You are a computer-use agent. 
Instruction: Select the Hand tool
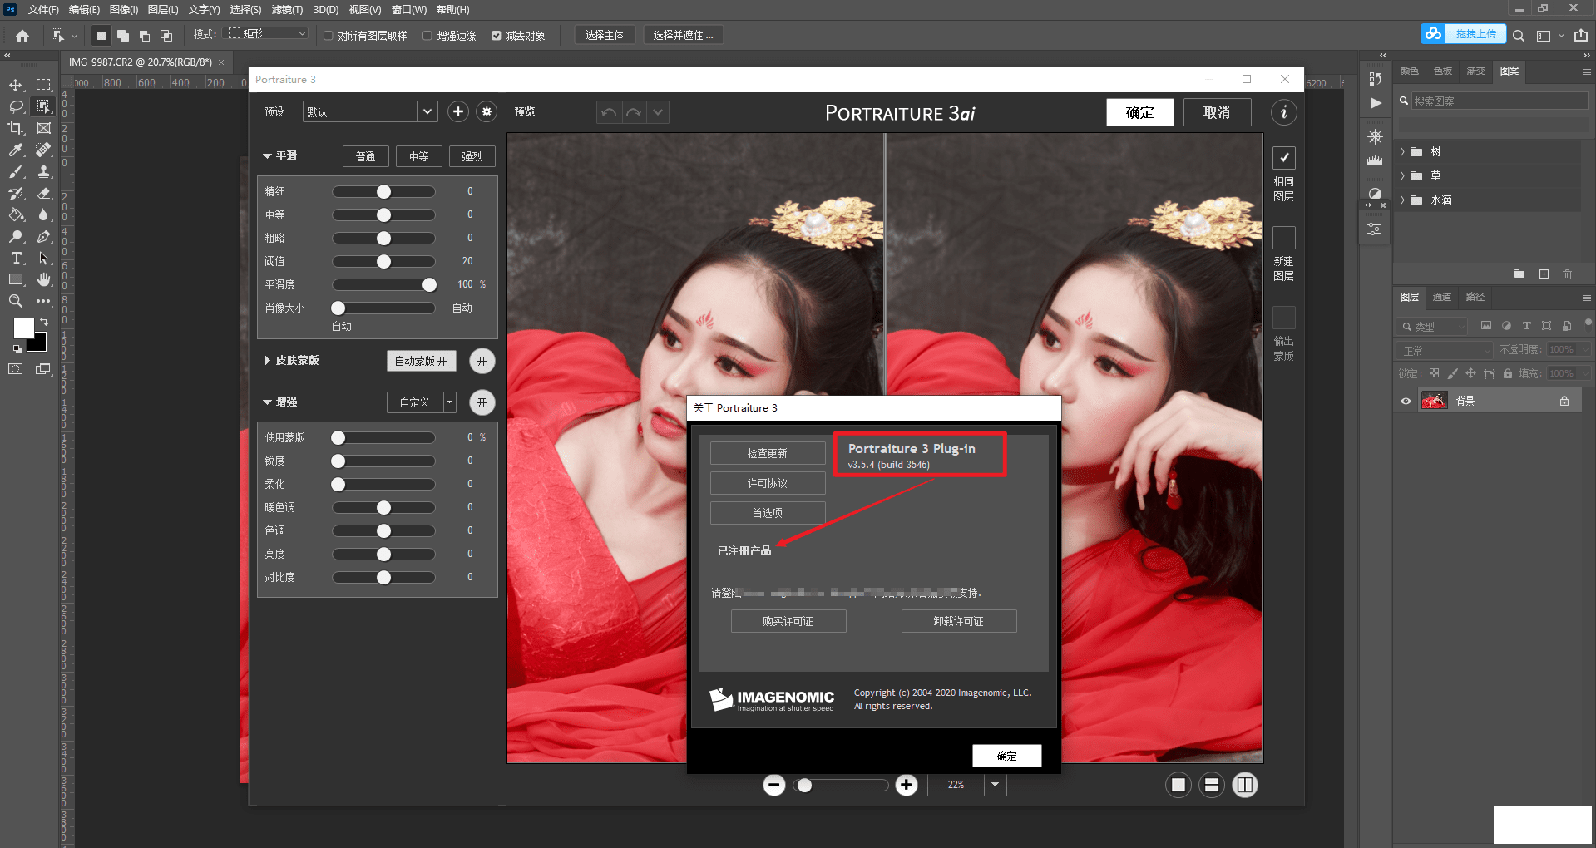tap(43, 280)
